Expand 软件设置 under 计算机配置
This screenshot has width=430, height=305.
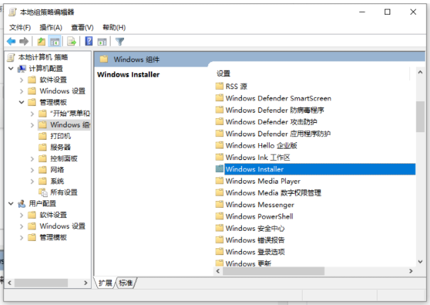[22, 80]
